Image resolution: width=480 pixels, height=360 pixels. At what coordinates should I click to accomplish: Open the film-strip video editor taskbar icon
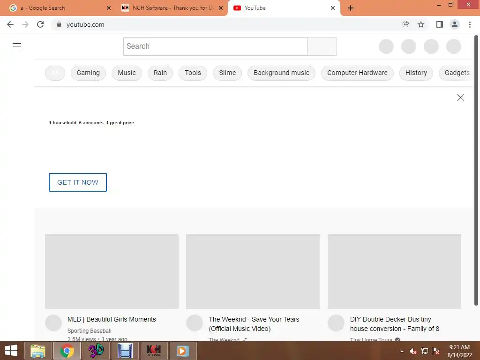pyautogui.click(x=125, y=351)
